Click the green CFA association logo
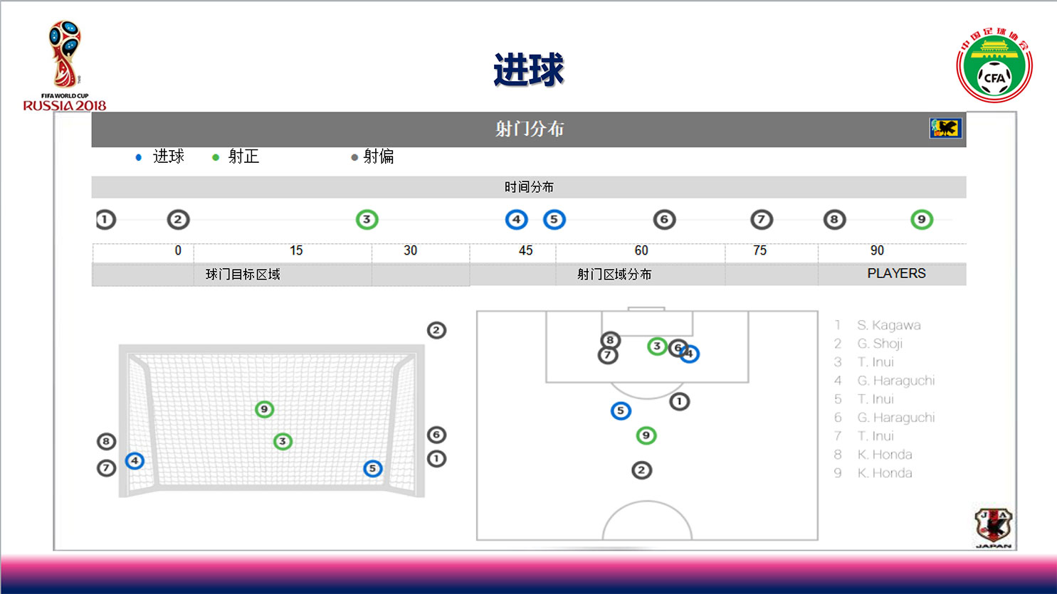 coord(994,66)
